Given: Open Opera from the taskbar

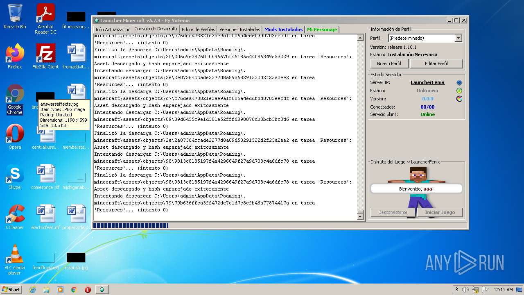Looking at the screenshot, I should tap(88, 290).
